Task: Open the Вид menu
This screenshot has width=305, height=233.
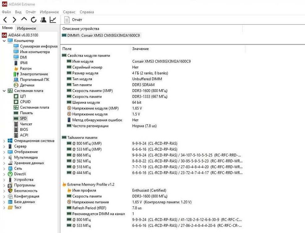Action: click(18, 12)
